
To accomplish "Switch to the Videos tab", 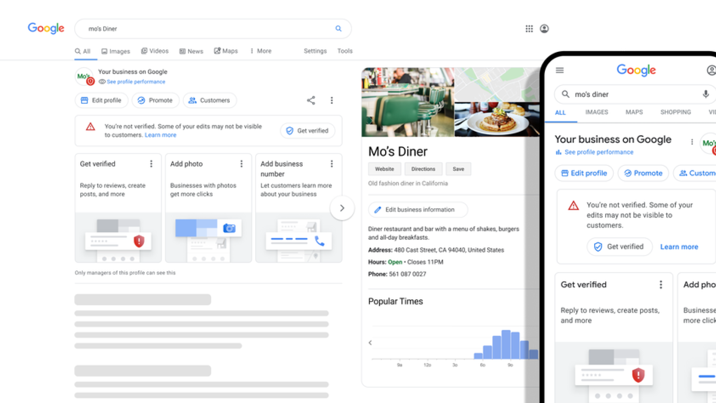I will pyautogui.click(x=155, y=51).
